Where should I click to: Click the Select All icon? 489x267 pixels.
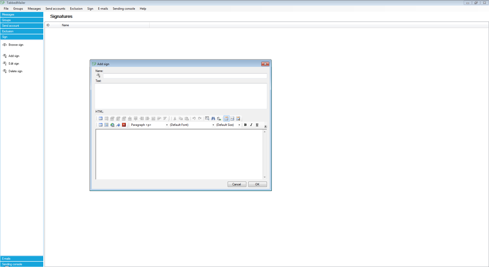pos(207,118)
